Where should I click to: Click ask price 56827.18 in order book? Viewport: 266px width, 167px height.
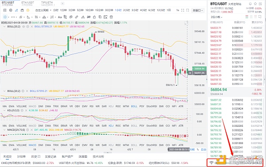215,32
